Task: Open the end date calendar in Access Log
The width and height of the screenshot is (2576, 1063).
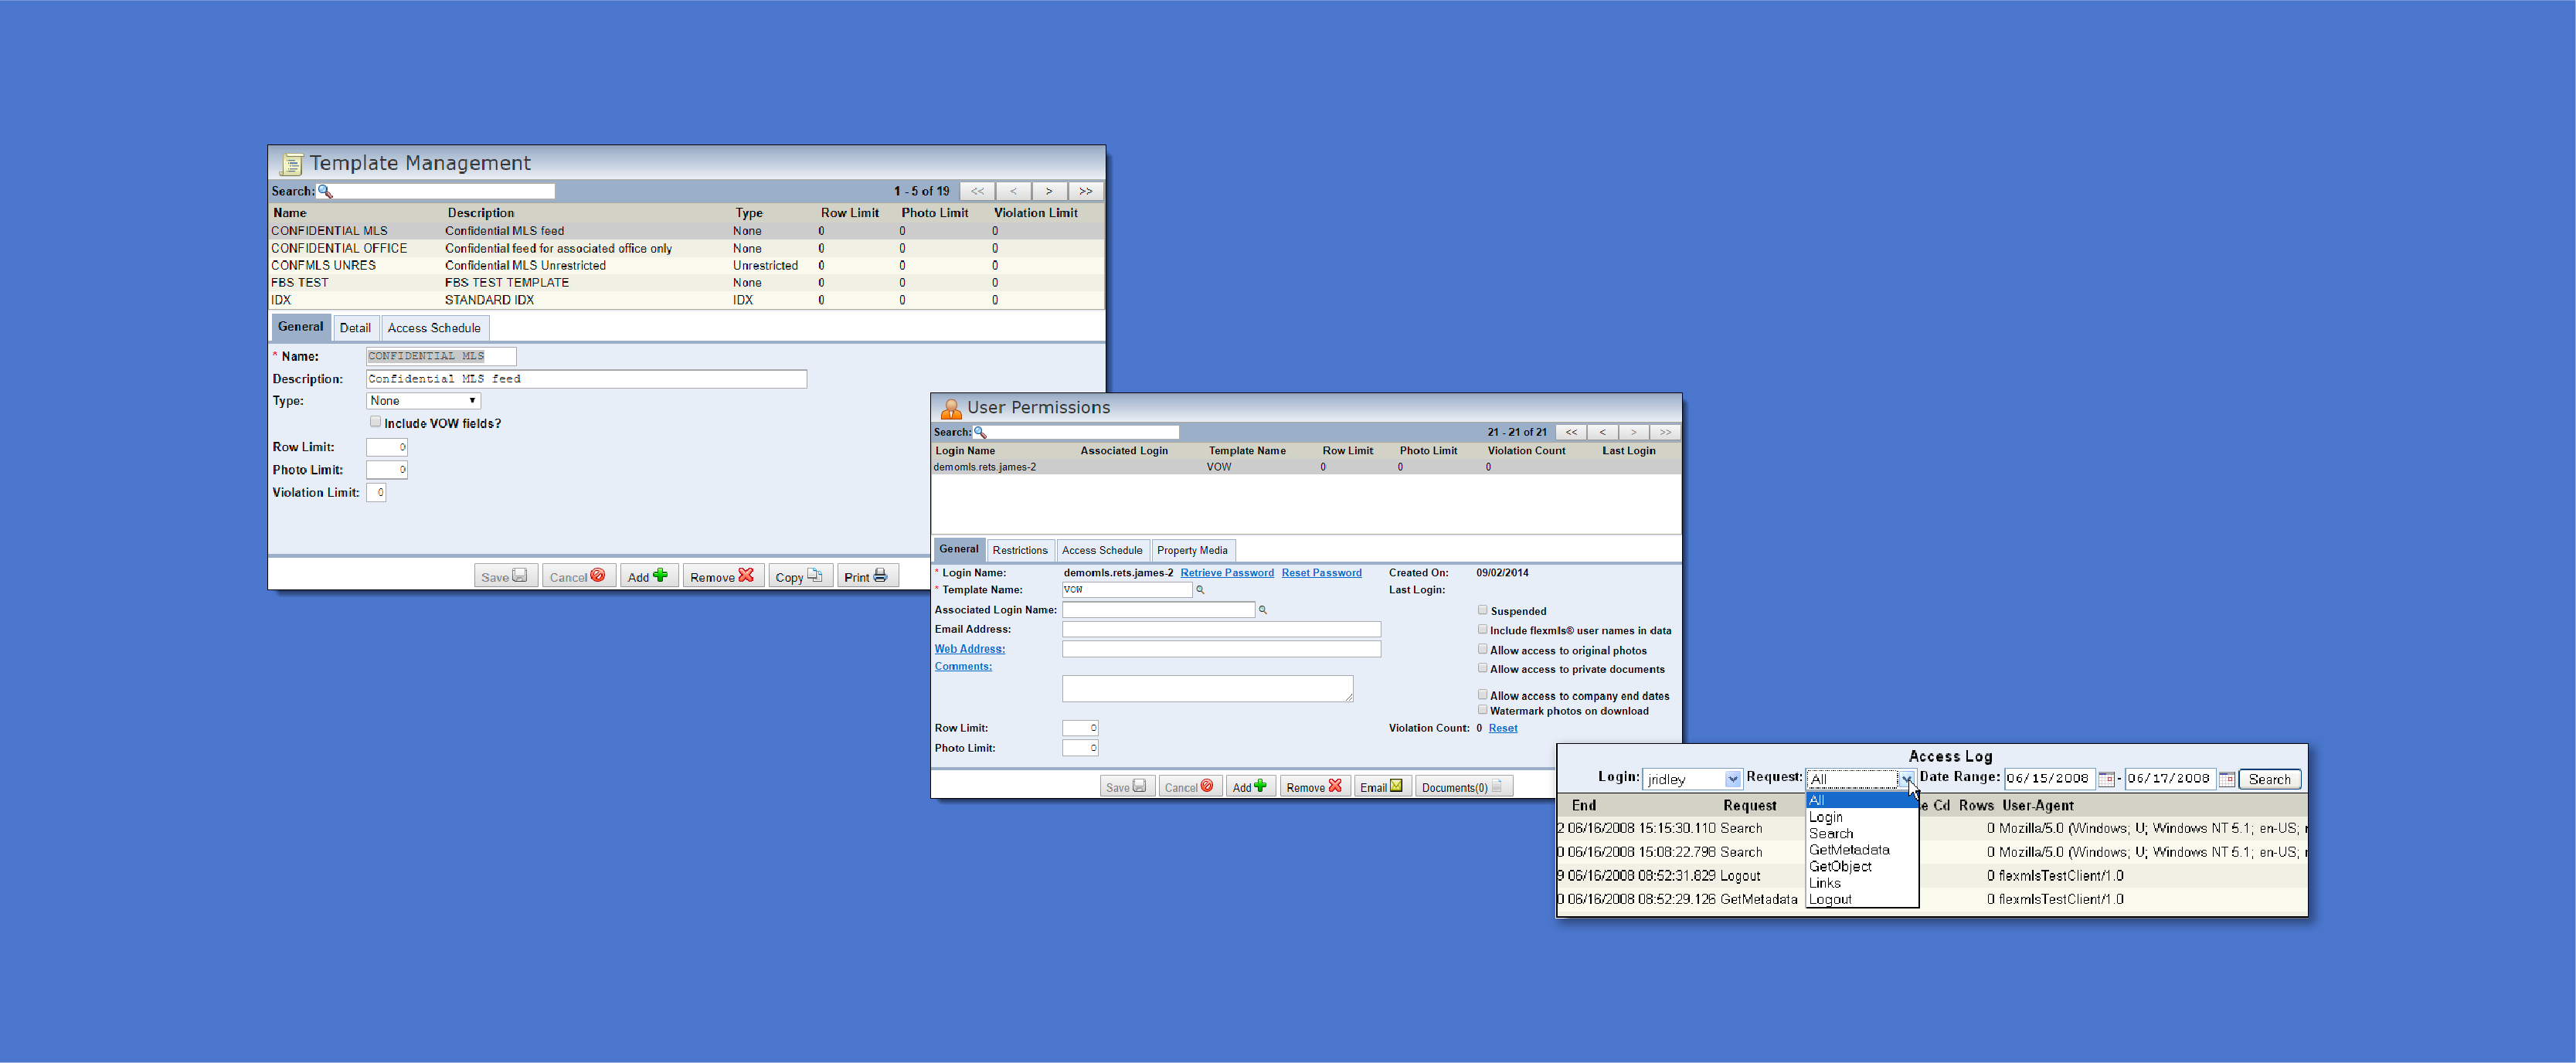Action: (x=2227, y=779)
